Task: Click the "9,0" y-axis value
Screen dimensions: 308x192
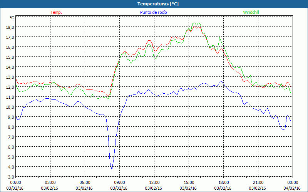Action: 11,117
